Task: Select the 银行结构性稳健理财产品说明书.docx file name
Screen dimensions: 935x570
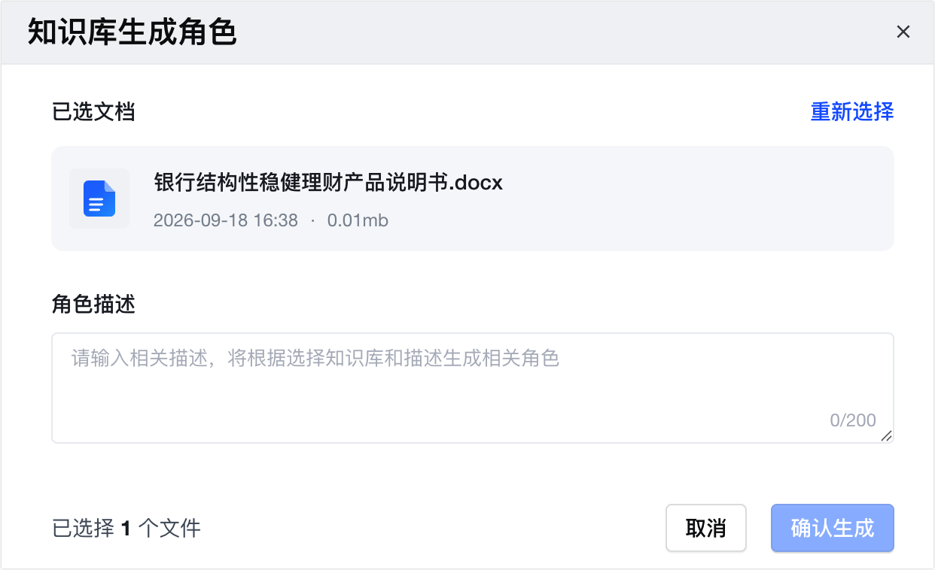Action: (x=328, y=182)
